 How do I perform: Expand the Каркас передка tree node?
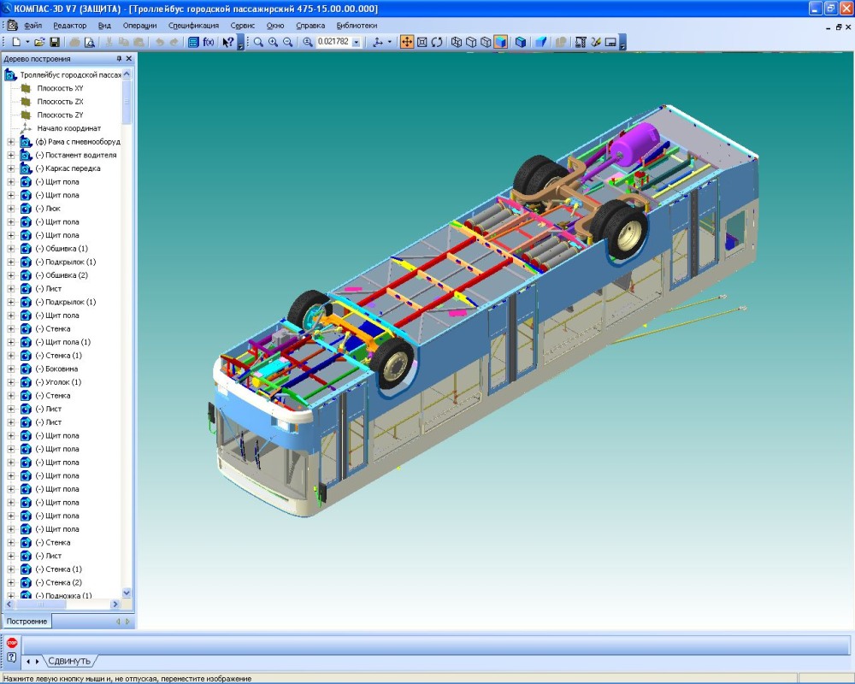[11, 168]
